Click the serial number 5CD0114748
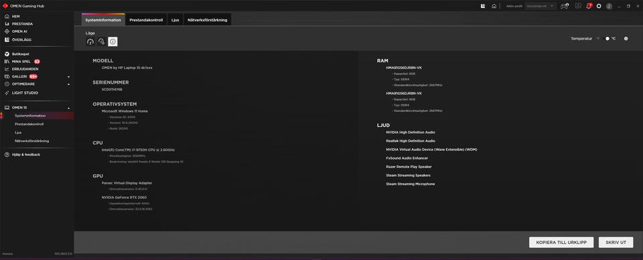643x260 pixels. pyautogui.click(x=112, y=89)
